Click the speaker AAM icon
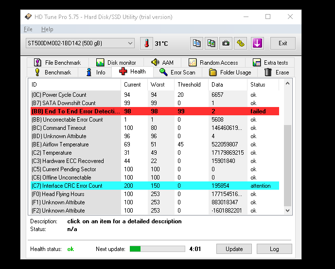 (x=155, y=62)
